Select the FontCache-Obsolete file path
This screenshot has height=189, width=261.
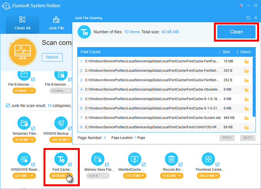click(x=152, y=90)
